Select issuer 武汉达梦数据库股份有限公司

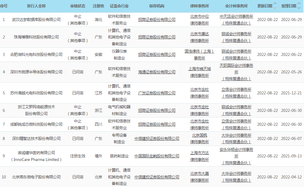tap(36, 20)
